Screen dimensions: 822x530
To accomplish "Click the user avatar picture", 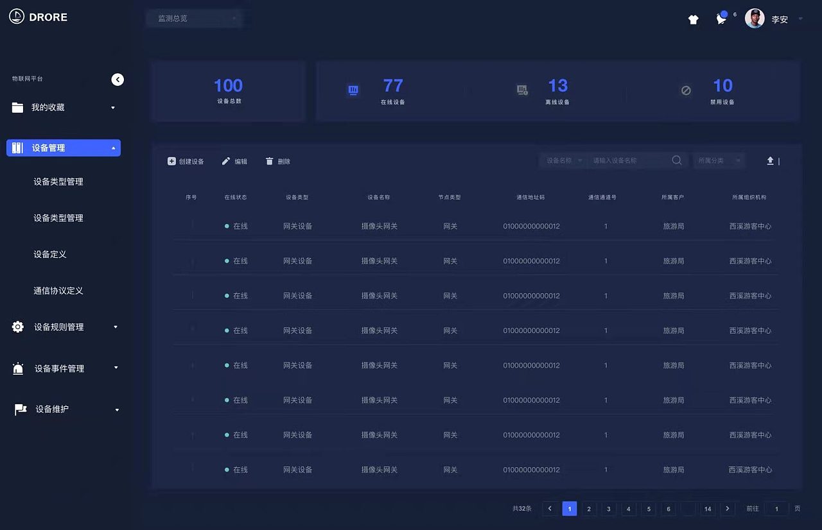I will [x=755, y=19].
